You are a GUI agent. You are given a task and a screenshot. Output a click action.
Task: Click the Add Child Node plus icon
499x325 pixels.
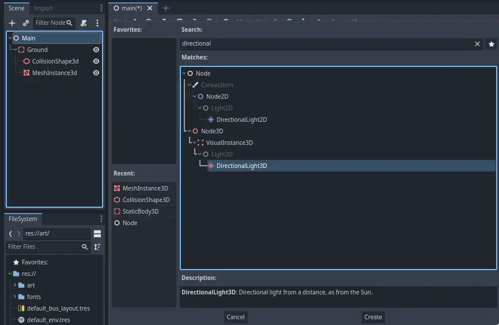click(x=12, y=23)
